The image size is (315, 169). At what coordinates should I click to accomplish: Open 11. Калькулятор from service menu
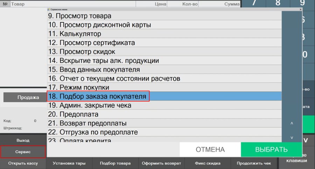pyautogui.click(x=164, y=34)
